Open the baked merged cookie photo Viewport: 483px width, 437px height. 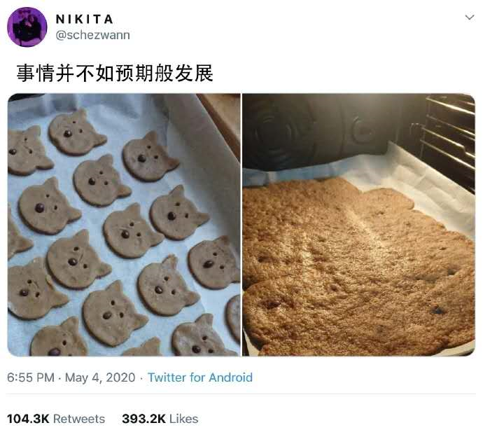(x=358, y=225)
